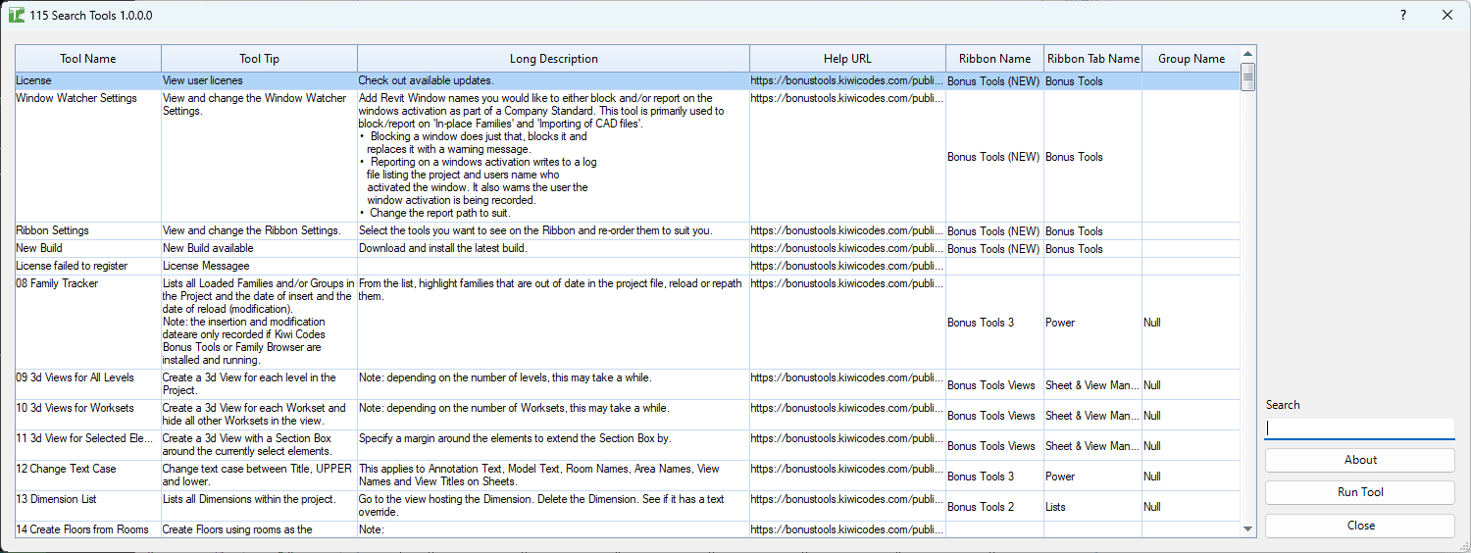The width and height of the screenshot is (1471, 553).
Task: Select the 10 3d Views for Worksets row
Action: 628,415
